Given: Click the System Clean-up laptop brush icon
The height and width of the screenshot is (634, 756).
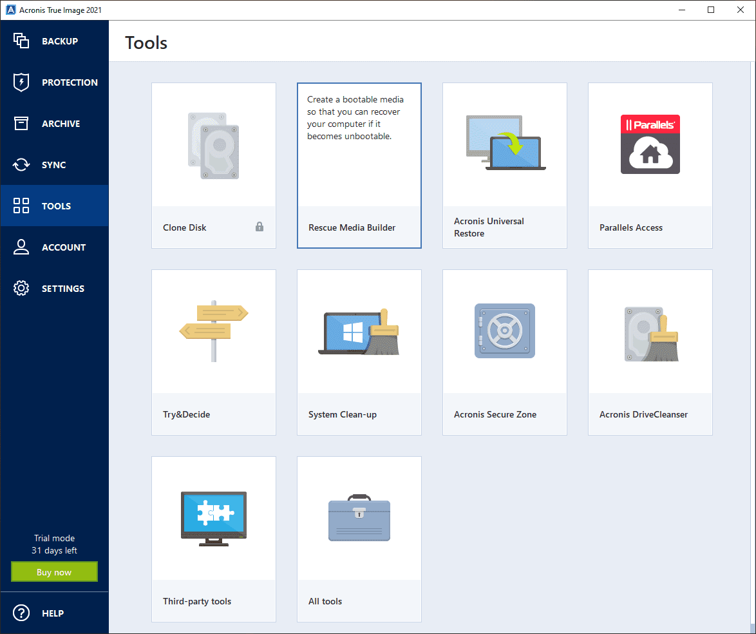Looking at the screenshot, I should 359,332.
